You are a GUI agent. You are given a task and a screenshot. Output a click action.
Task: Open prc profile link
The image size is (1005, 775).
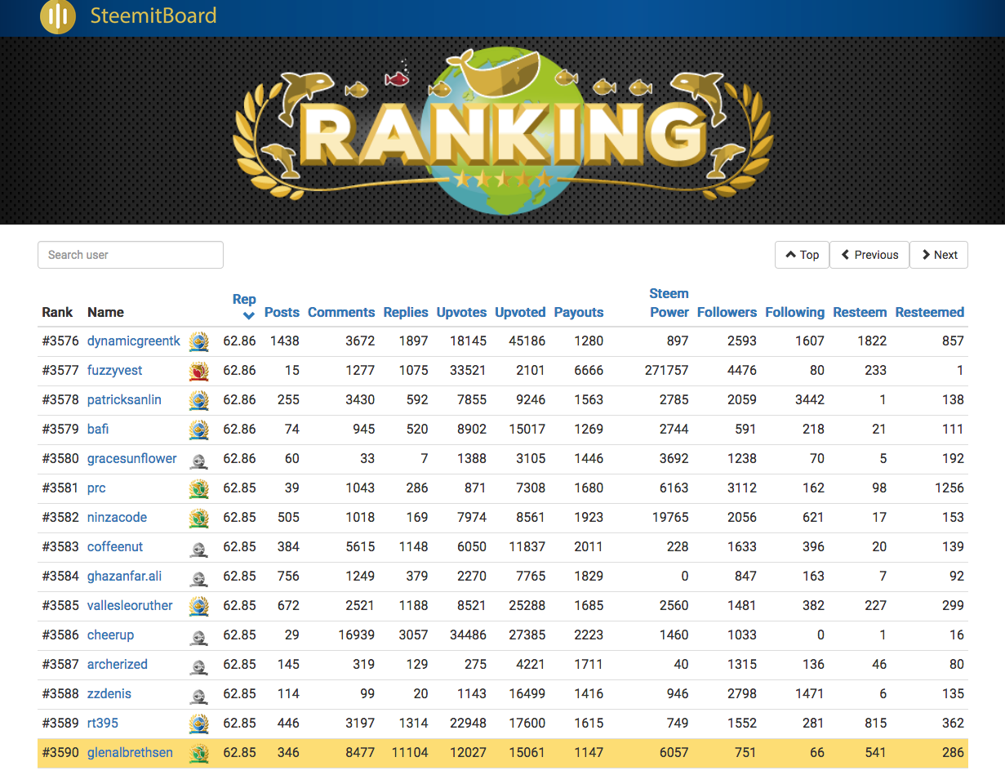pyautogui.click(x=96, y=488)
